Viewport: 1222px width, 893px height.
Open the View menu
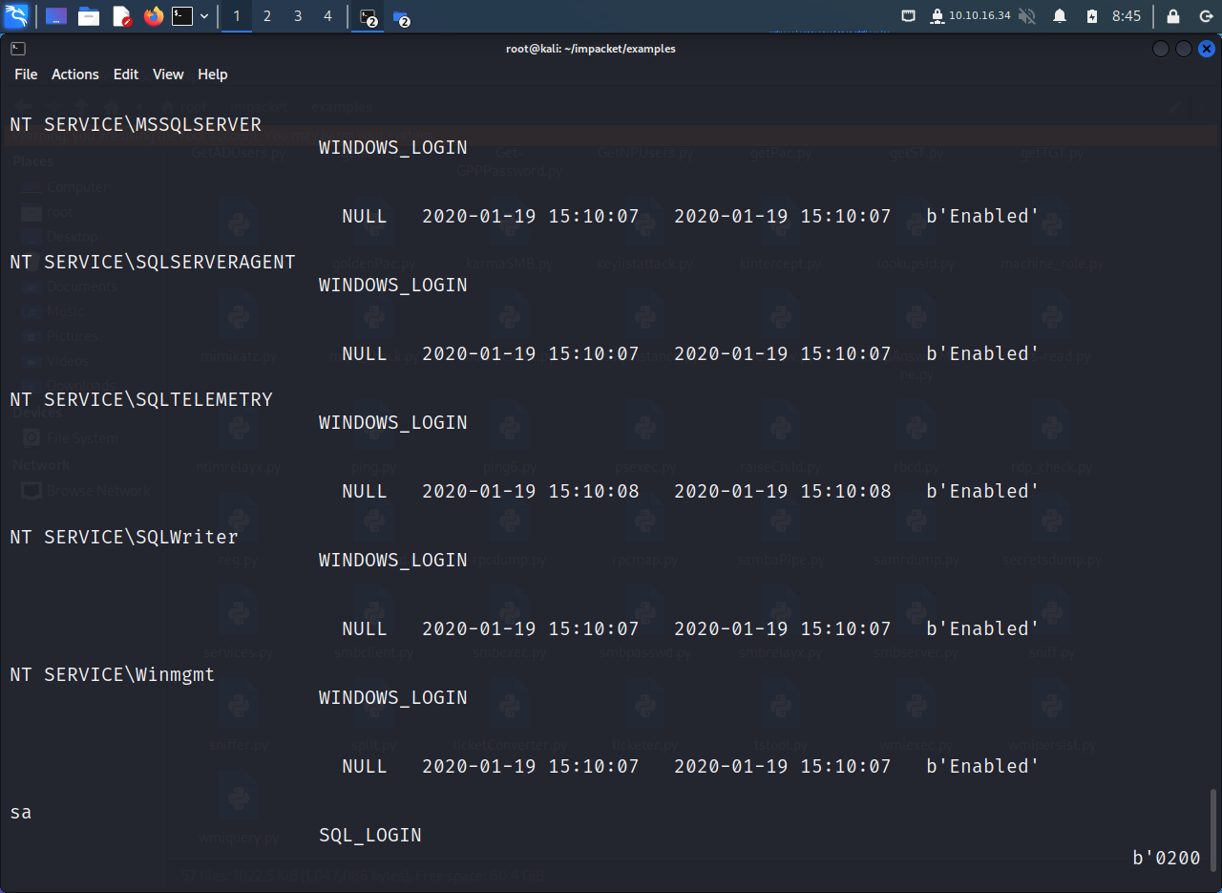(168, 74)
